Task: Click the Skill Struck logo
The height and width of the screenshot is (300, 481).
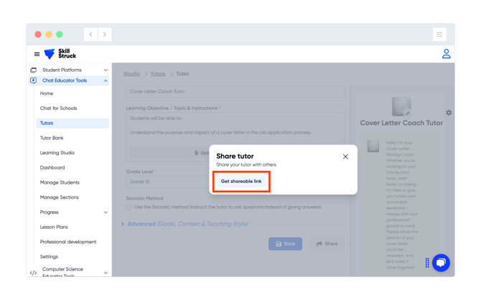Action: pos(60,54)
